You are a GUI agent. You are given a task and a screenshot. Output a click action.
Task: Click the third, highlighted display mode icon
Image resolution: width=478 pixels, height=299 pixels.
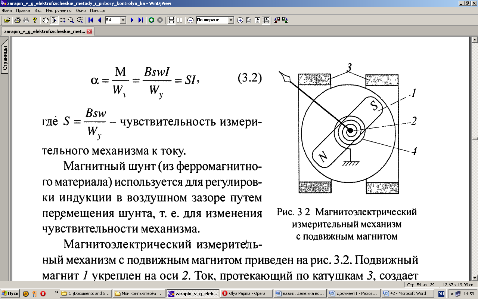click(266, 20)
